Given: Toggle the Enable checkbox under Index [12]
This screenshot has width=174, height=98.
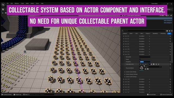Looking at the screenshot, I should pyautogui.click(x=140, y=59).
